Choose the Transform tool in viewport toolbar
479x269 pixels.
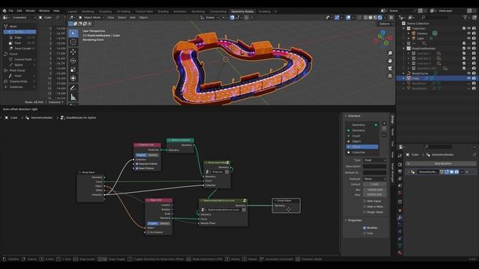[73, 78]
